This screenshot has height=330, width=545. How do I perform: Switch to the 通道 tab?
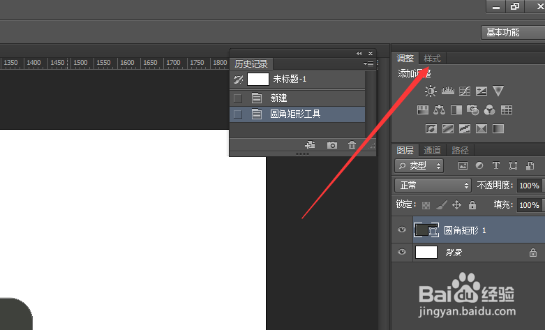(432, 150)
